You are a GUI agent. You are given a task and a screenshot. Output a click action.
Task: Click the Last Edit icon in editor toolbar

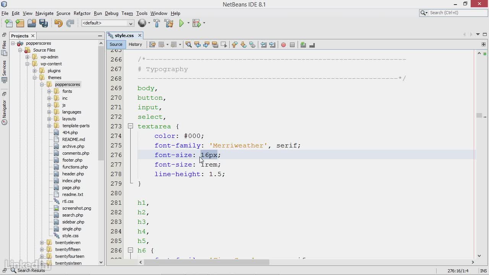pyautogui.click(x=152, y=45)
